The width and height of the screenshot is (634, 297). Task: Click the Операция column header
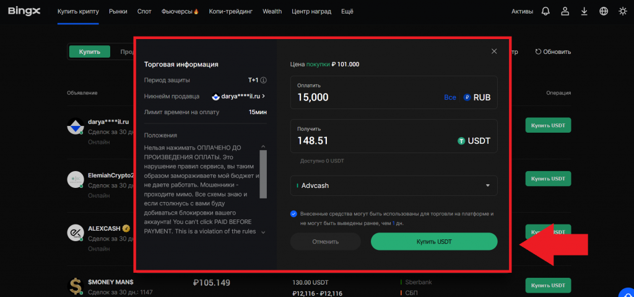tap(558, 93)
